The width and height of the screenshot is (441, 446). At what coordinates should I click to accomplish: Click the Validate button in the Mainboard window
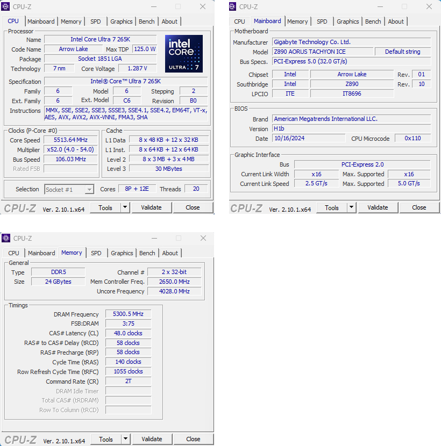tap(379, 207)
